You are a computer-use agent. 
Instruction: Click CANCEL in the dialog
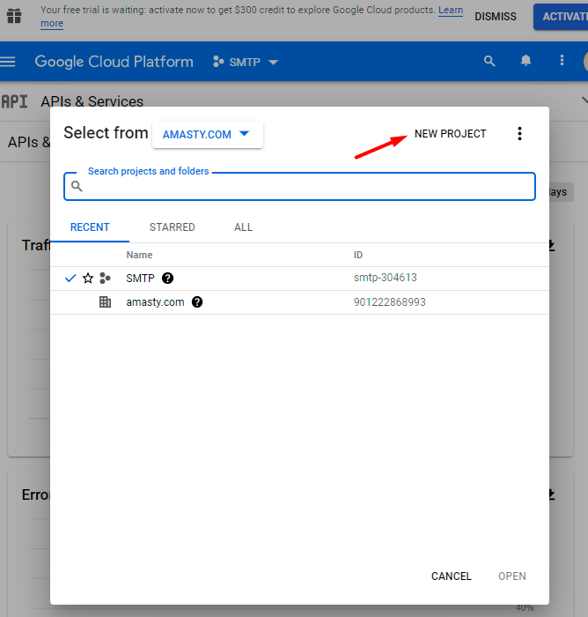[x=452, y=576]
